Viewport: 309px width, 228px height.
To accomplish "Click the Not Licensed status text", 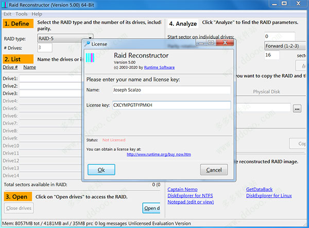I will click(x=114, y=140).
